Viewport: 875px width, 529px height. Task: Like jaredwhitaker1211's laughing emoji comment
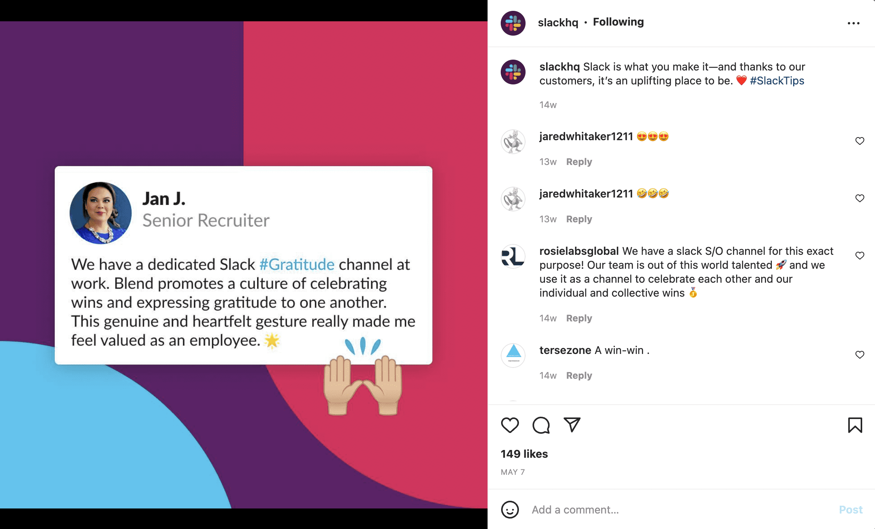tap(860, 198)
